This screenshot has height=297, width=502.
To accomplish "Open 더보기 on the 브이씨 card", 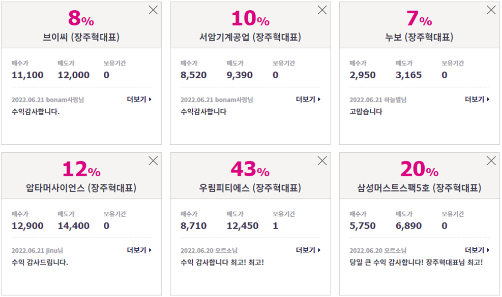I will (x=139, y=100).
